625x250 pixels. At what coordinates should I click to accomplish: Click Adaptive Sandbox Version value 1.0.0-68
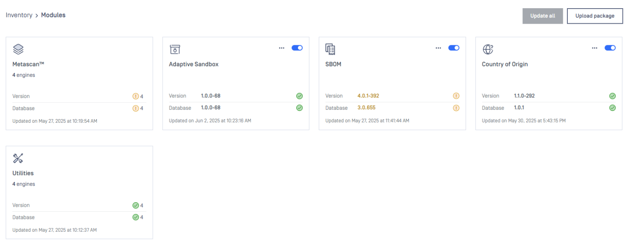[211, 96]
